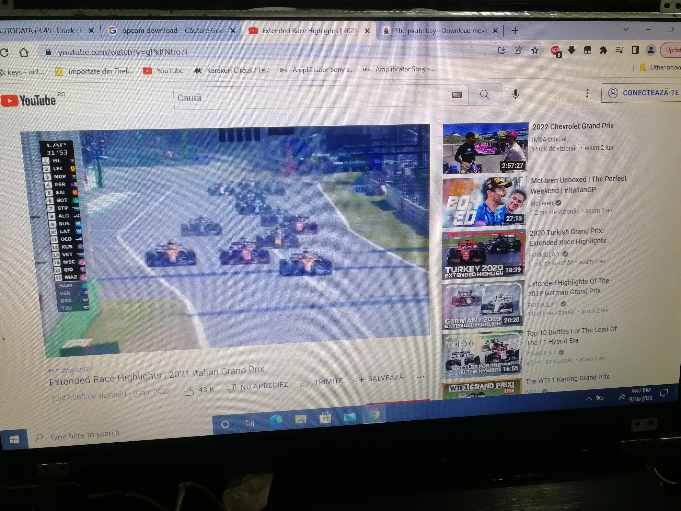
Task: Open the black download arrow extension
Action: [572, 50]
